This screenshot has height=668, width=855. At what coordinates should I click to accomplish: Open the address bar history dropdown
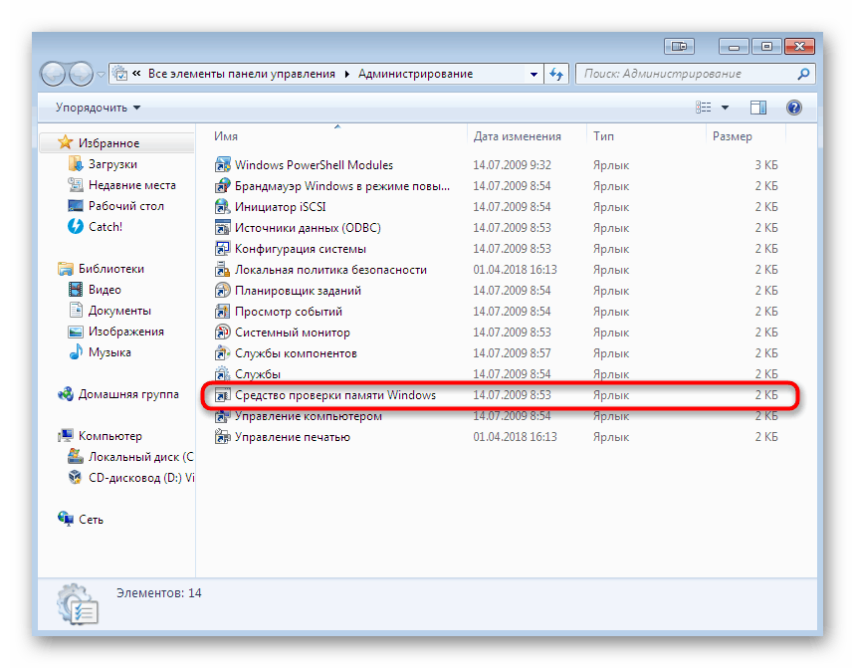[x=534, y=74]
